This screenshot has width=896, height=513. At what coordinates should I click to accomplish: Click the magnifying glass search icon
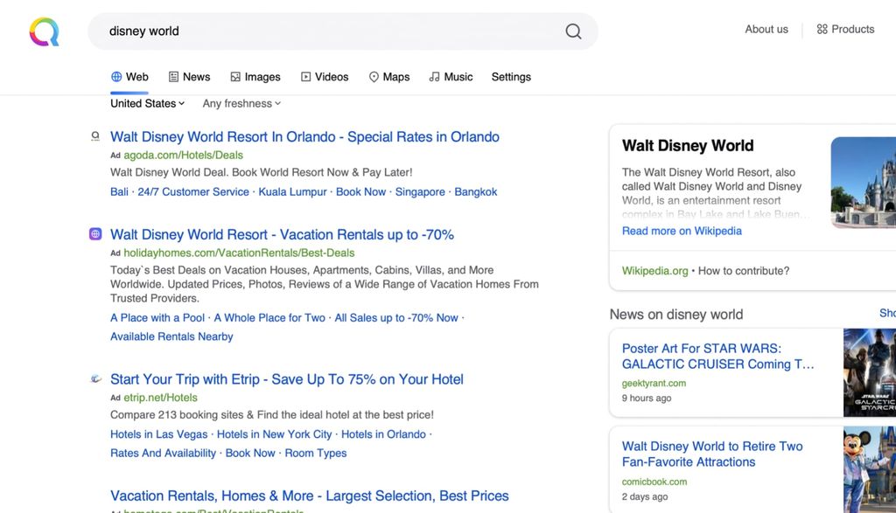pyautogui.click(x=573, y=31)
